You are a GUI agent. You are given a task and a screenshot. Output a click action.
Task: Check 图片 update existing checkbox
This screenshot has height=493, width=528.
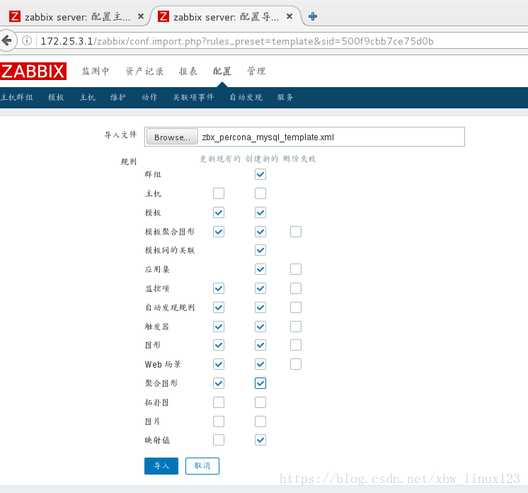click(x=219, y=421)
